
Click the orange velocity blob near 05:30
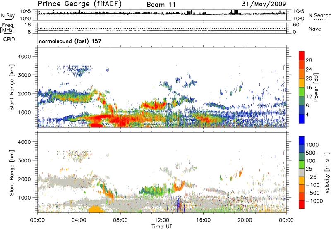tap(96, 210)
